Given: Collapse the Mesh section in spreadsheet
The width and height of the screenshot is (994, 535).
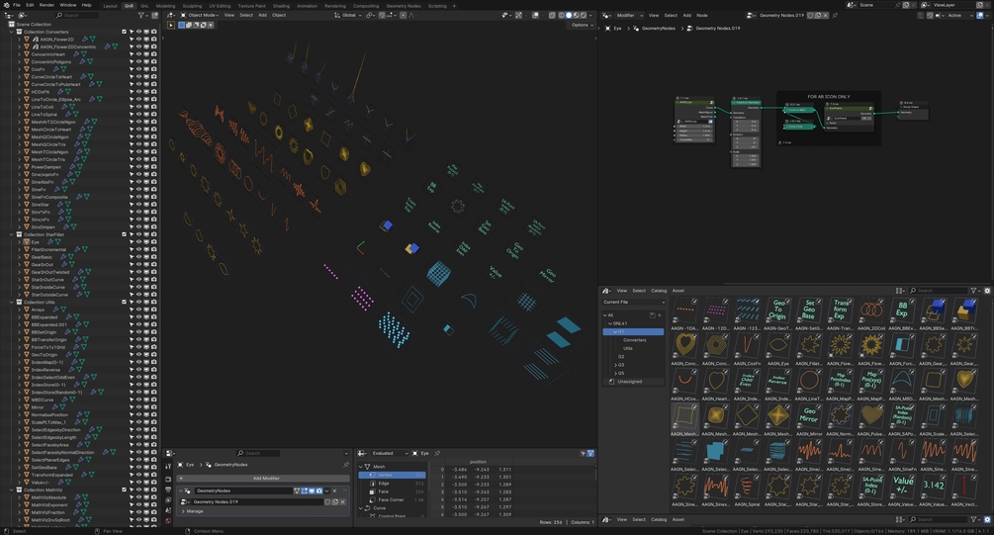Looking at the screenshot, I should click(x=361, y=467).
